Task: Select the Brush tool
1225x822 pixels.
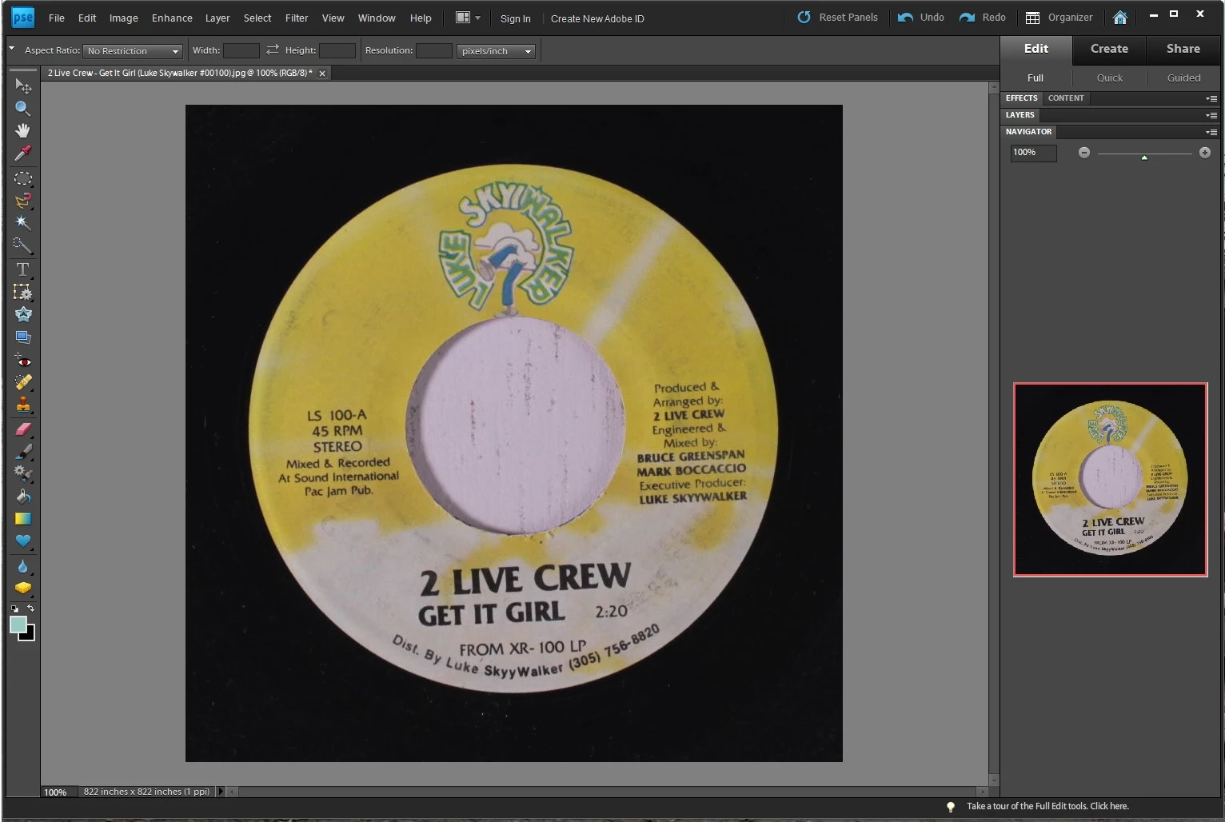Action: [x=22, y=452]
